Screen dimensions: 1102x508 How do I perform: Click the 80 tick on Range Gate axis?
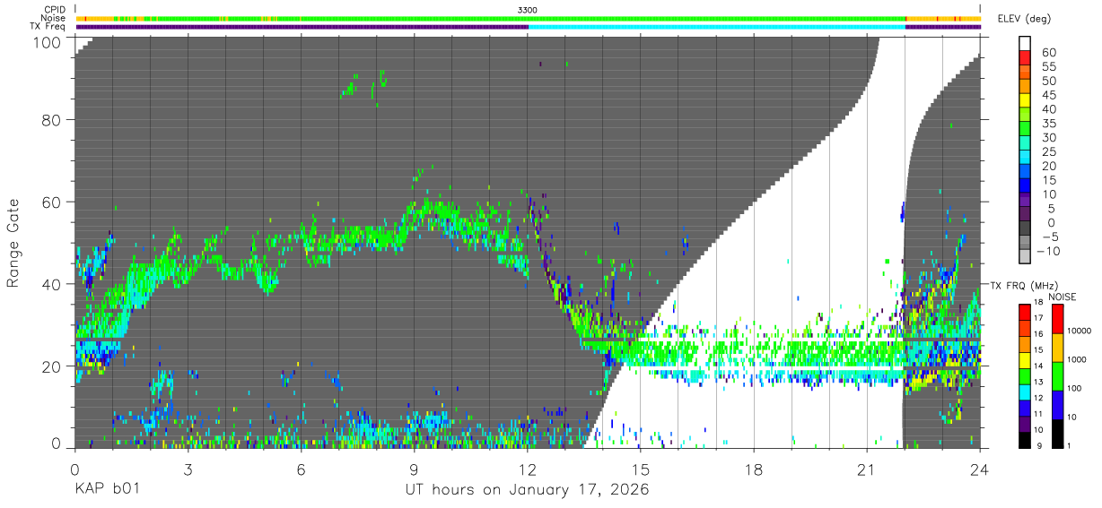tap(53, 120)
